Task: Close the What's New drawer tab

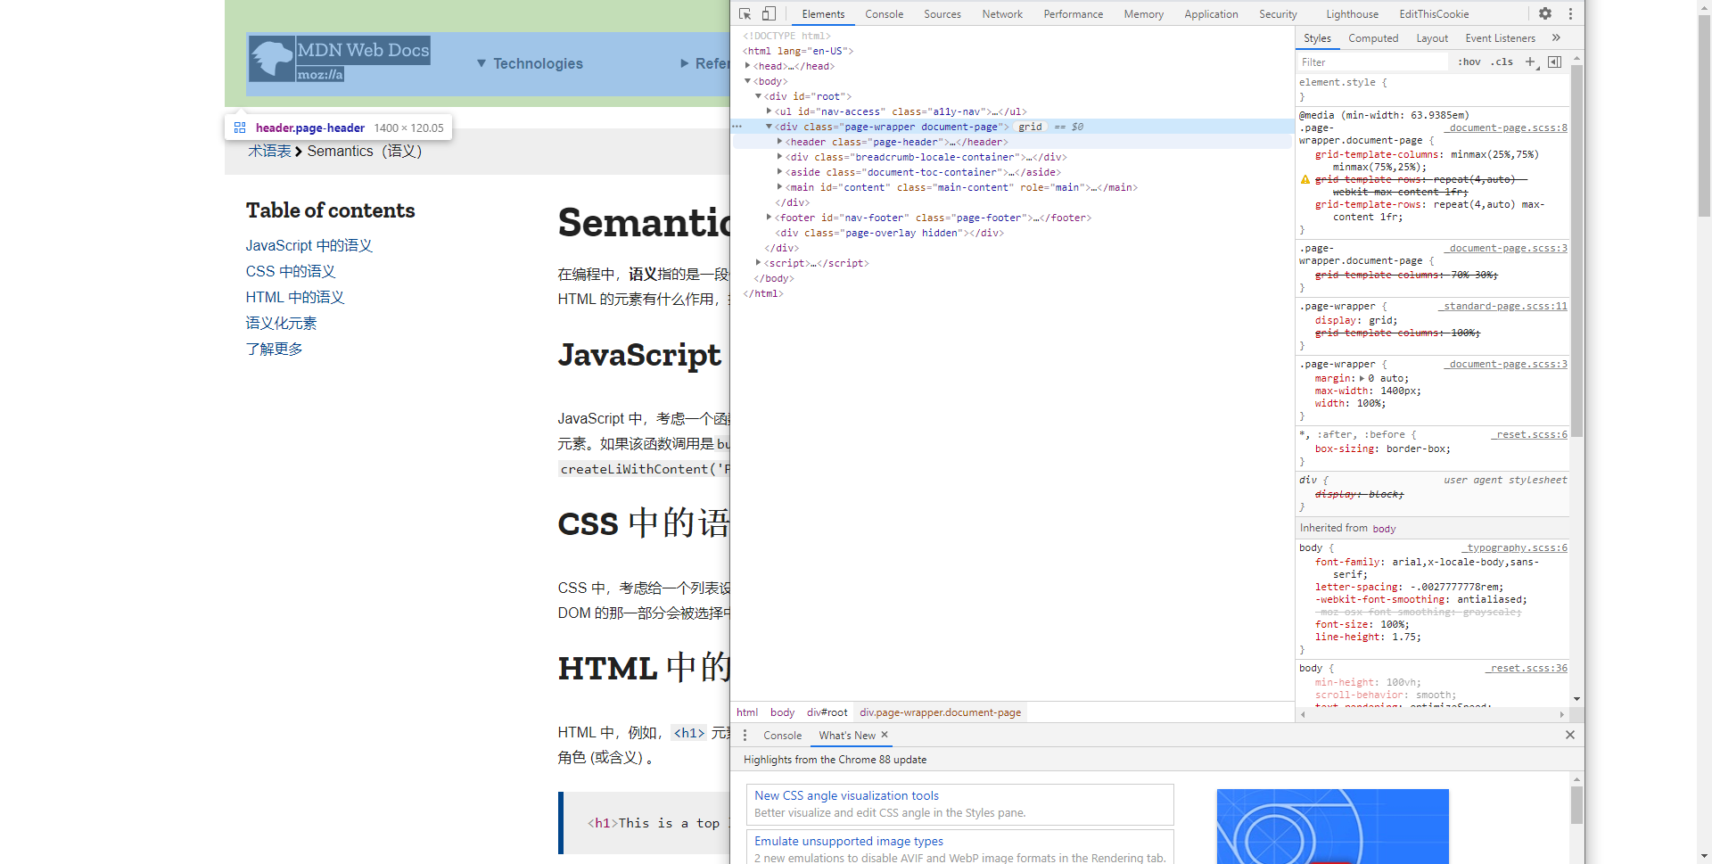Action: tap(884, 736)
